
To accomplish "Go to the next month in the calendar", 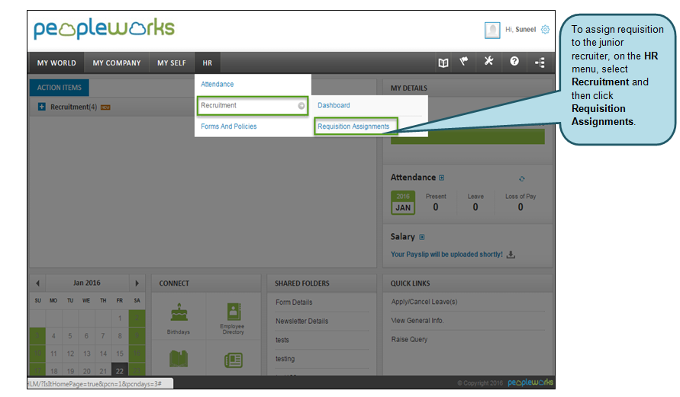I will coord(137,283).
